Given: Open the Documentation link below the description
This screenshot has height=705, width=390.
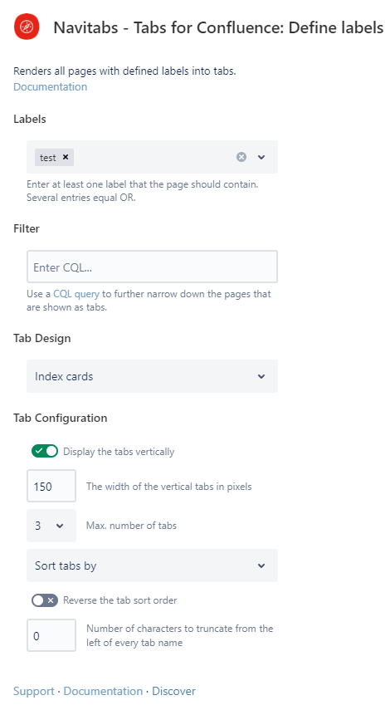Looking at the screenshot, I should [x=51, y=87].
